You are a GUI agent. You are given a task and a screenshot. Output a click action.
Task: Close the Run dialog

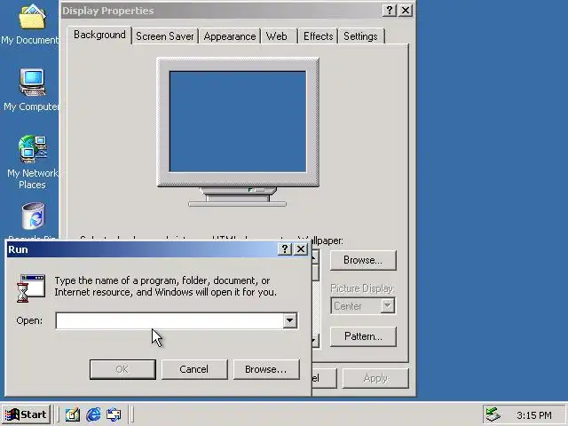tap(301, 249)
